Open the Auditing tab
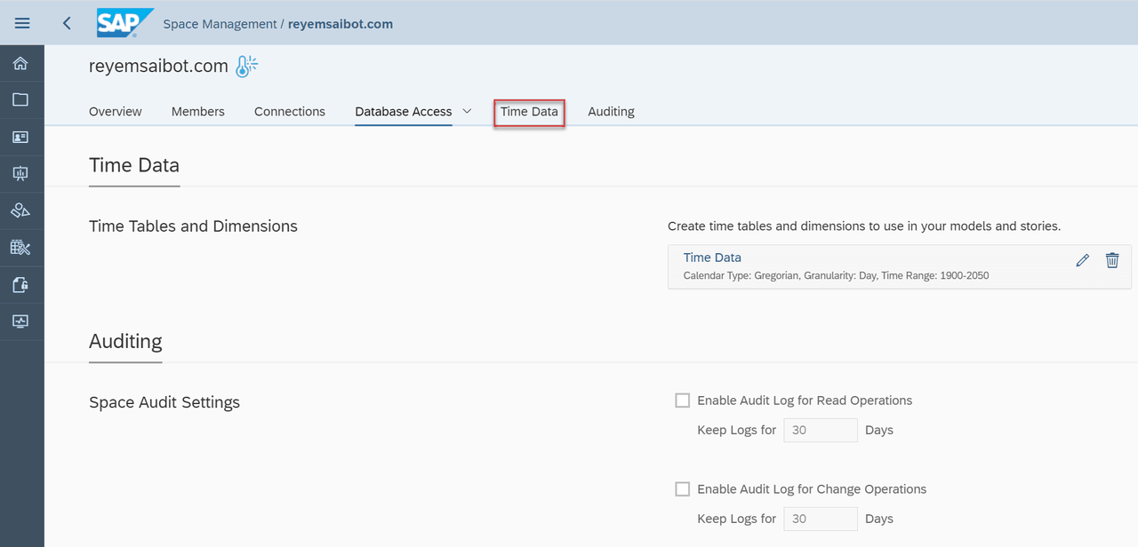The height and width of the screenshot is (547, 1138). click(x=611, y=111)
